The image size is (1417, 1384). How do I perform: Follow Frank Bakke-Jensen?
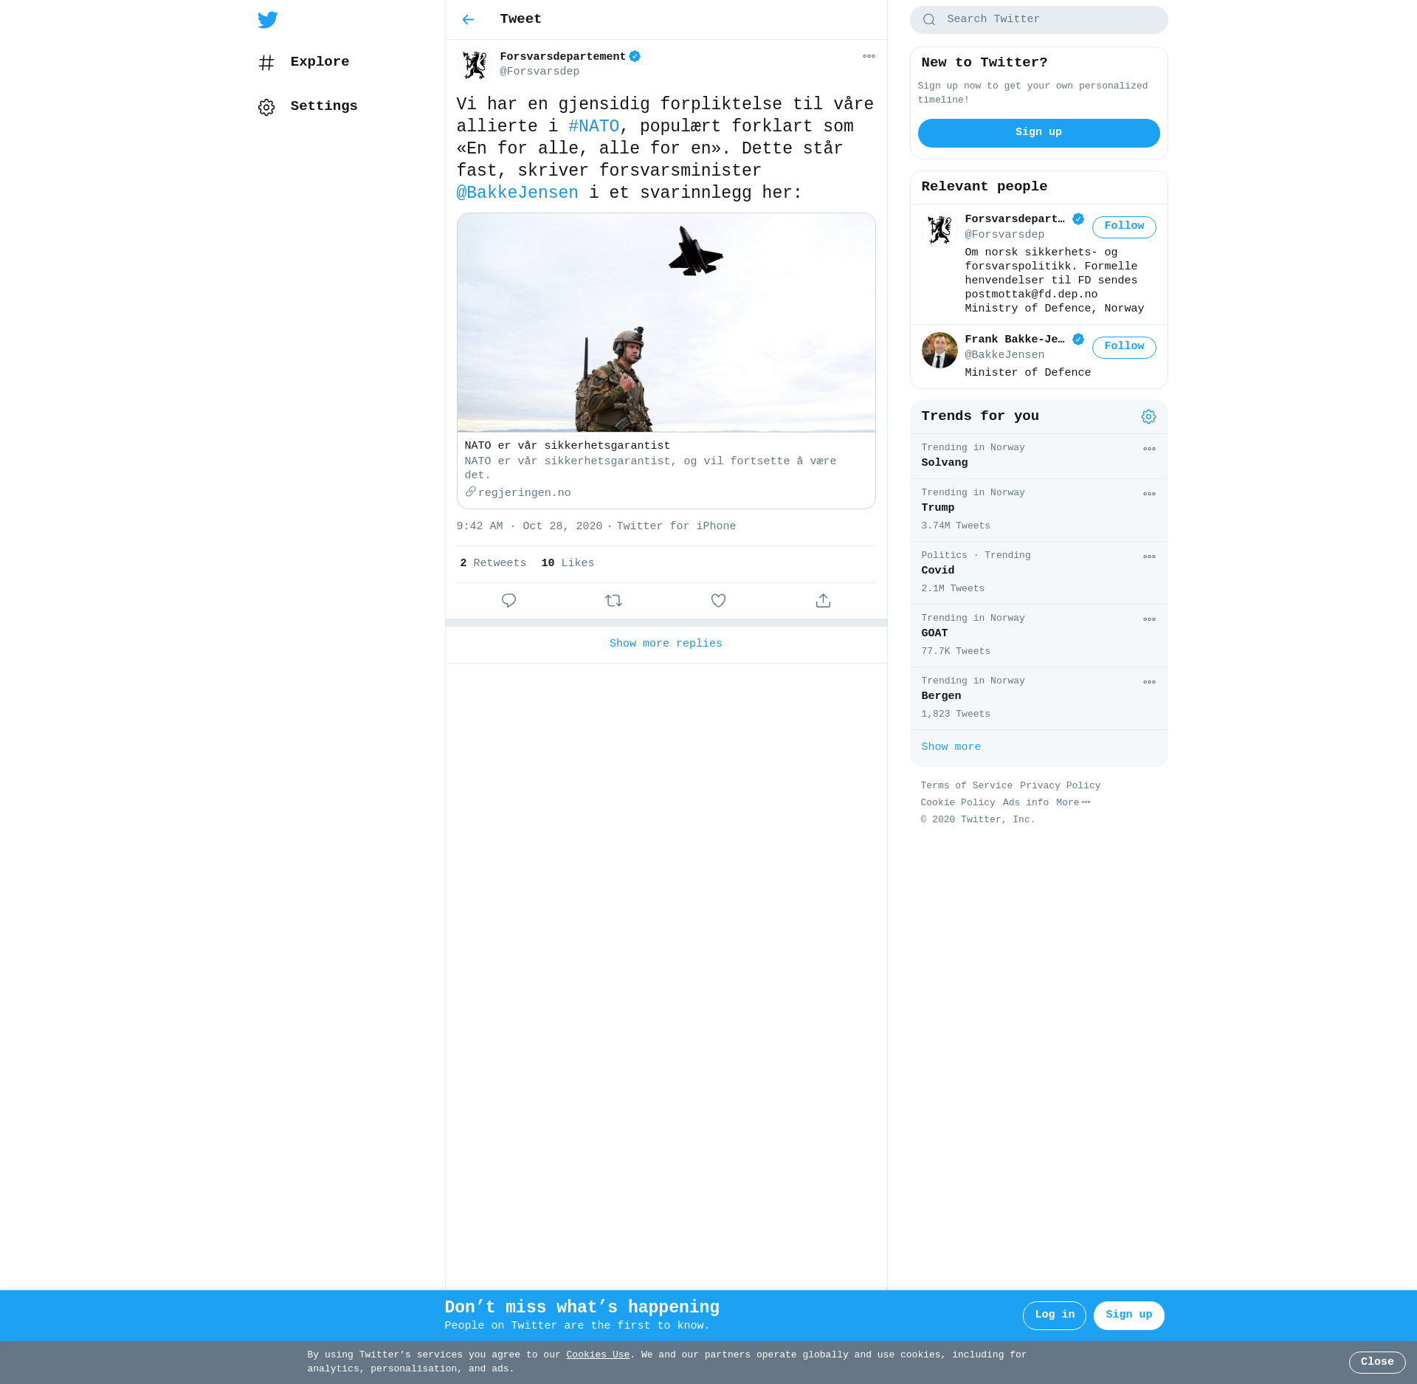coord(1123,347)
